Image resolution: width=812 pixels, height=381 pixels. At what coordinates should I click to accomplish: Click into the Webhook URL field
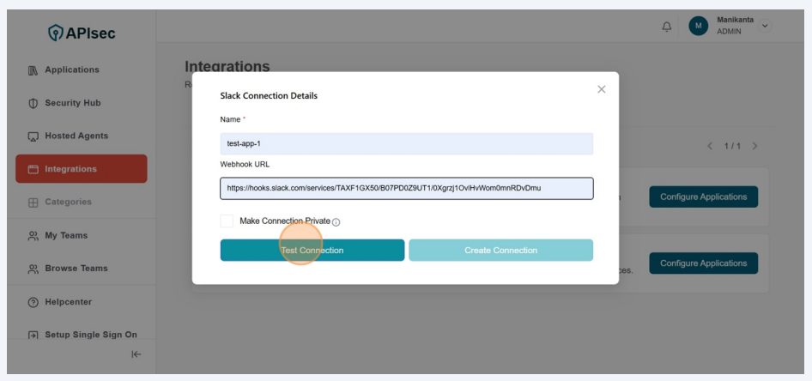(406, 188)
